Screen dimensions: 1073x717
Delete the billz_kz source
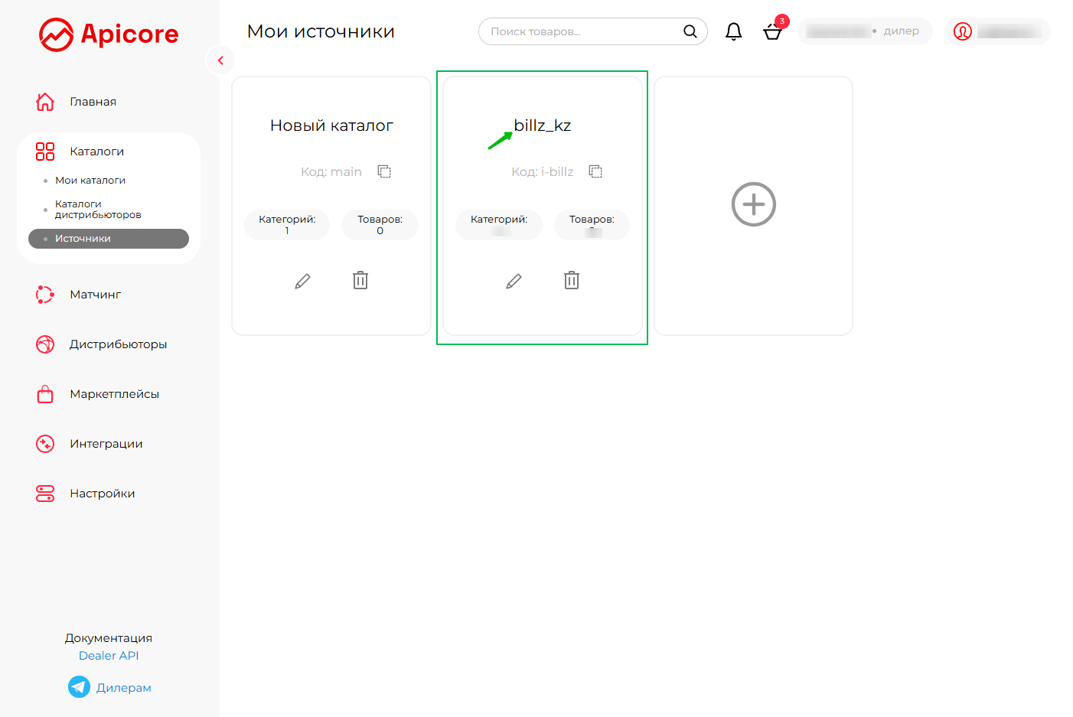coord(572,281)
